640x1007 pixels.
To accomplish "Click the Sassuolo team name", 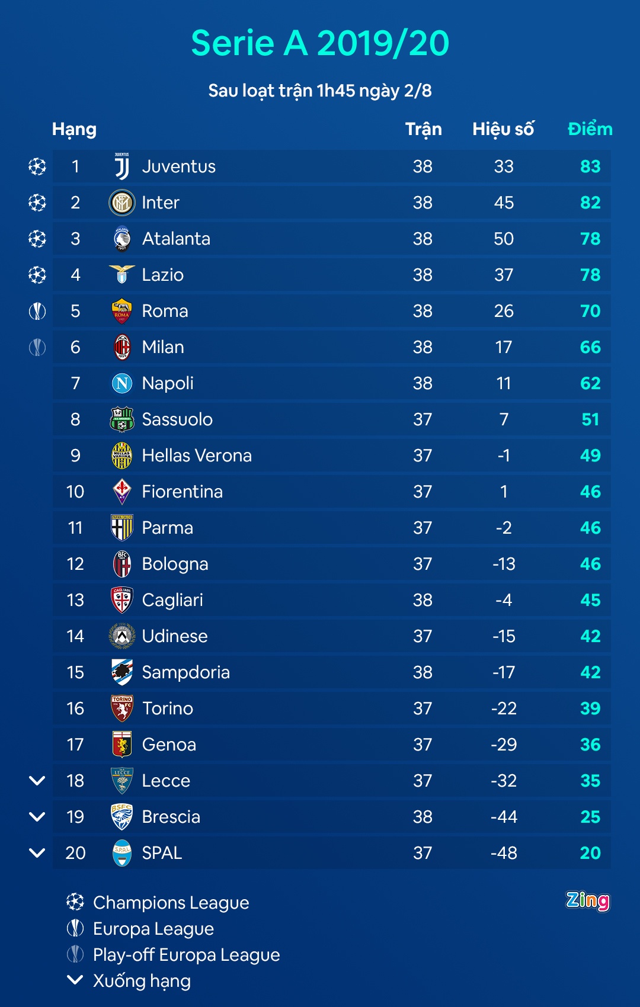I will click(177, 419).
